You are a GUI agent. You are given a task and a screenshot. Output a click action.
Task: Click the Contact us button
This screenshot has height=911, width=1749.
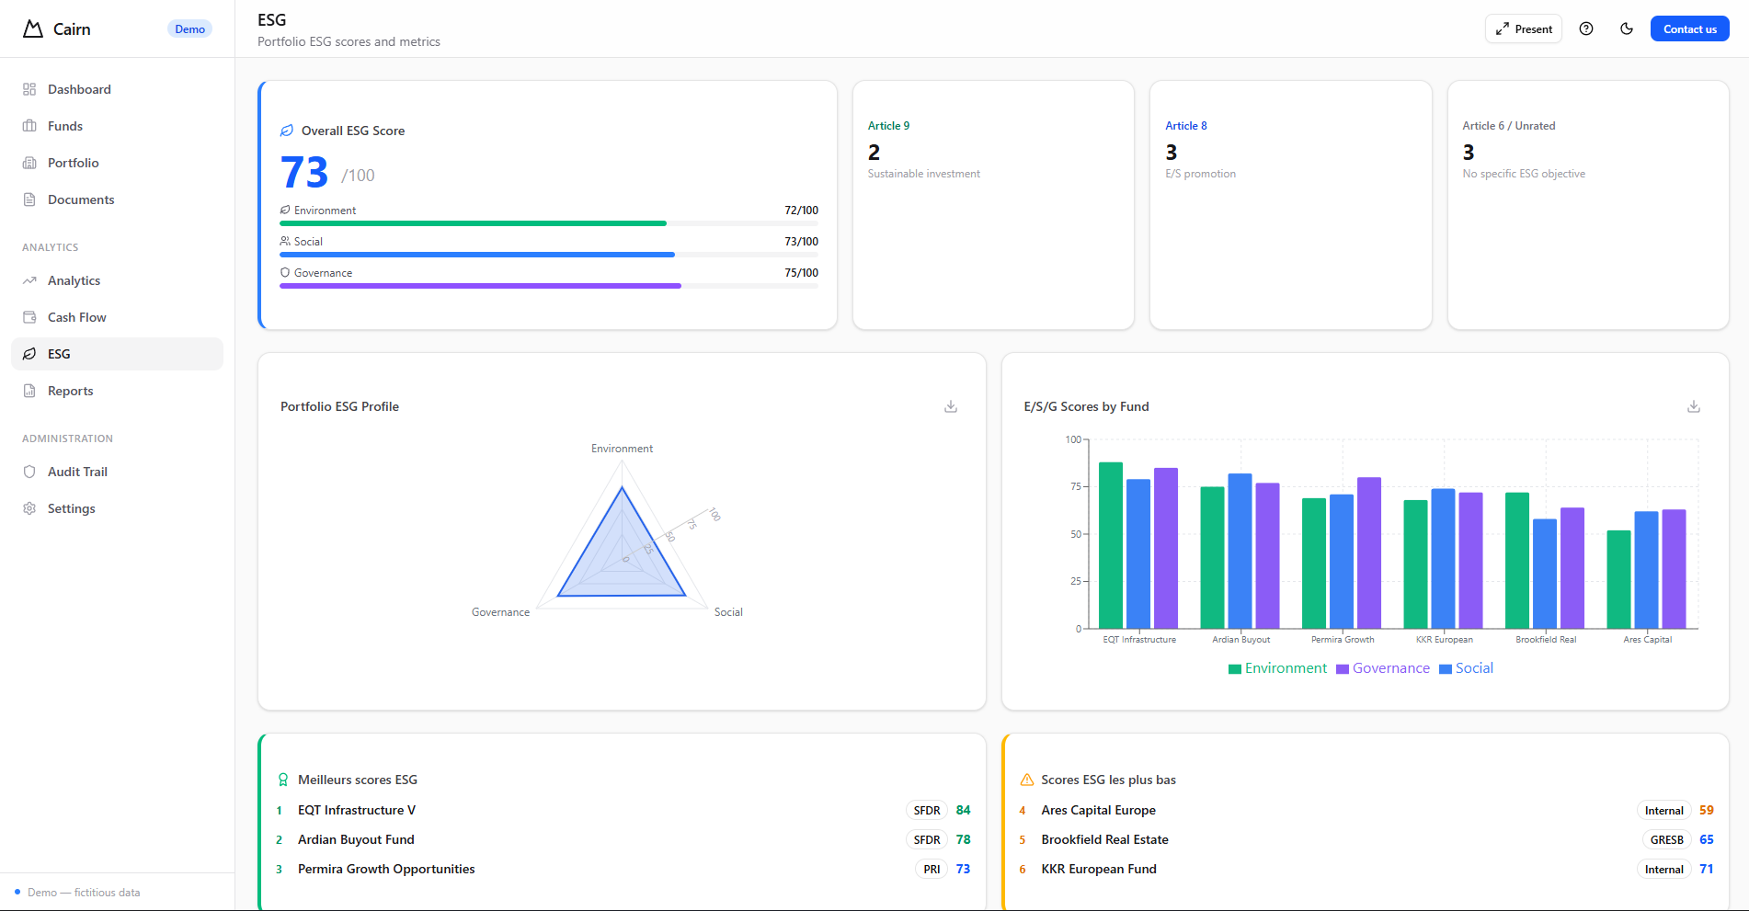point(1689,28)
